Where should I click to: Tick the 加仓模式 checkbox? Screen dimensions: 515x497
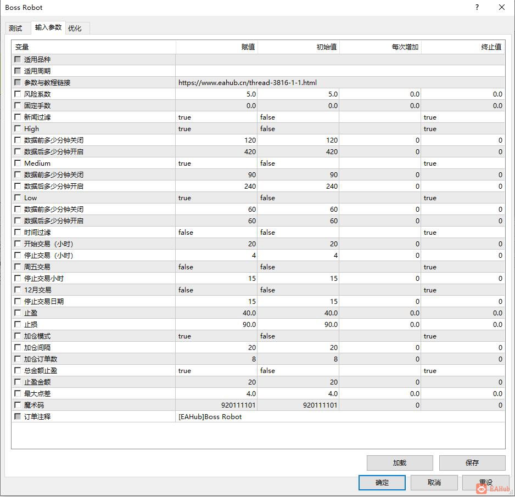pyautogui.click(x=18, y=336)
